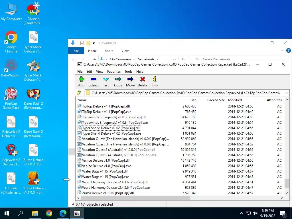Open the Info toolbar button
Viewport: 292px width, 219px height.
coord(155,82)
